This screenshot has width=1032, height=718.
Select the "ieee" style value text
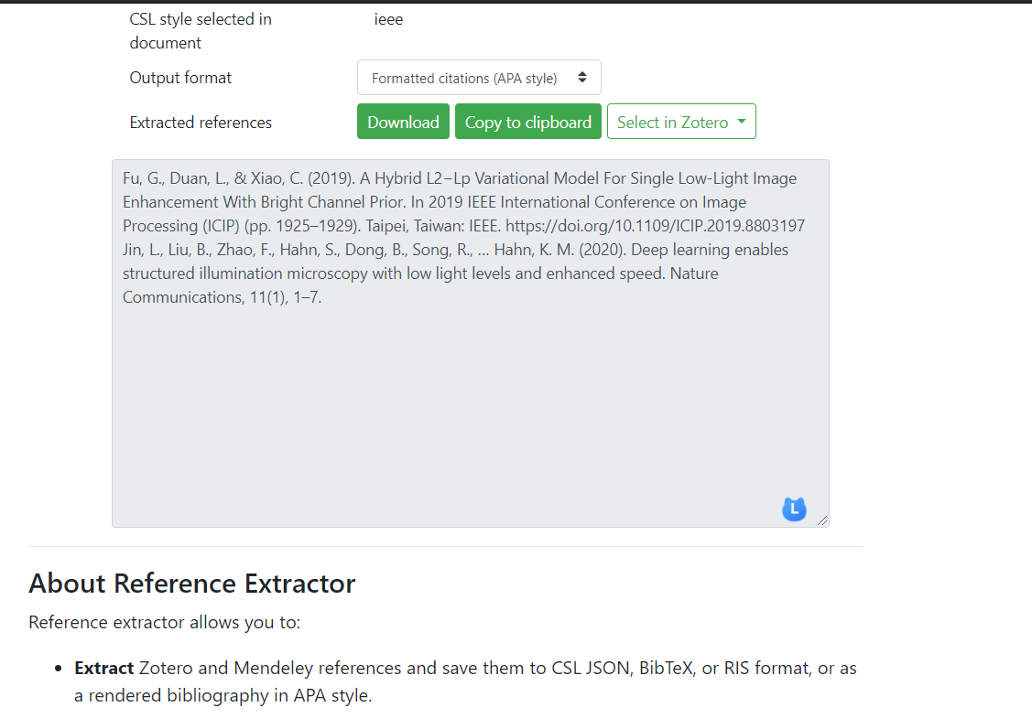(388, 18)
